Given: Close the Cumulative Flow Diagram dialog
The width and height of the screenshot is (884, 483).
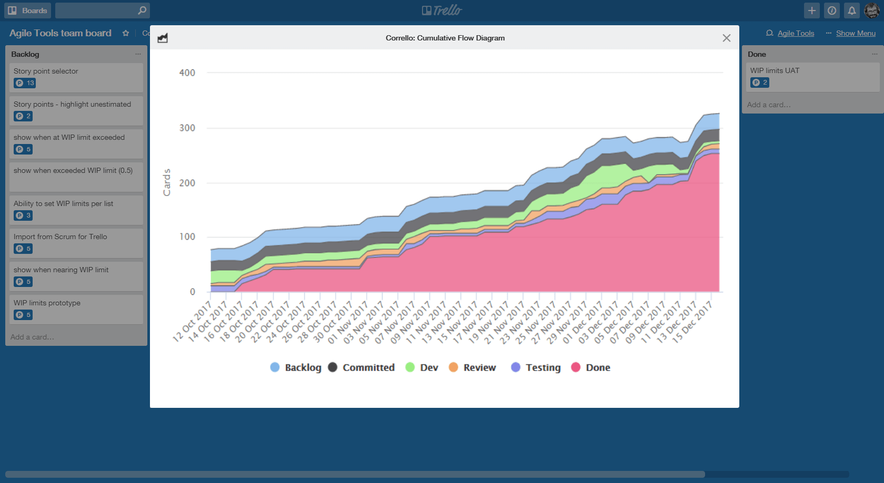Looking at the screenshot, I should point(727,38).
